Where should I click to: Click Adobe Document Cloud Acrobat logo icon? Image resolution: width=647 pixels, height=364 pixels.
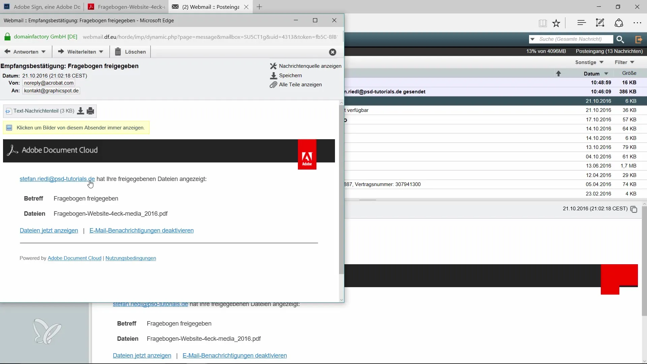[12, 150]
